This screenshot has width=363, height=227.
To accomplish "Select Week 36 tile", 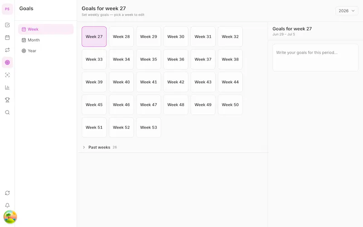I will [x=176, y=59].
